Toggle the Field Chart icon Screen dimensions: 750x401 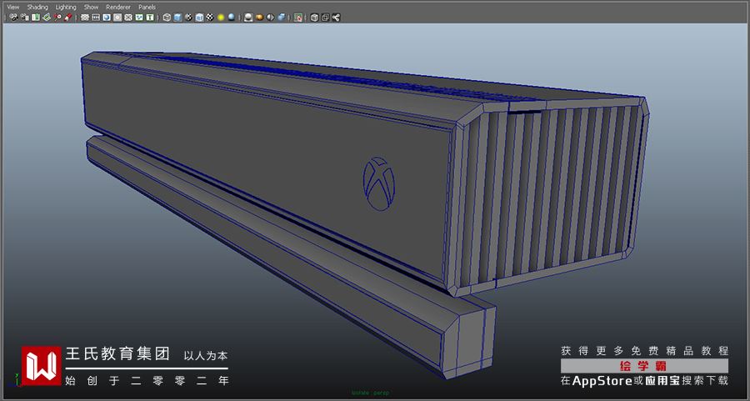click(x=128, y=18)
